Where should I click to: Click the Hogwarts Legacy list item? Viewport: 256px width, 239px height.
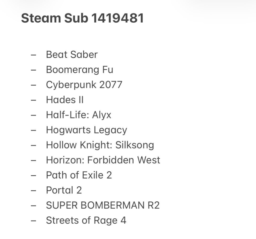coord(86,130)
